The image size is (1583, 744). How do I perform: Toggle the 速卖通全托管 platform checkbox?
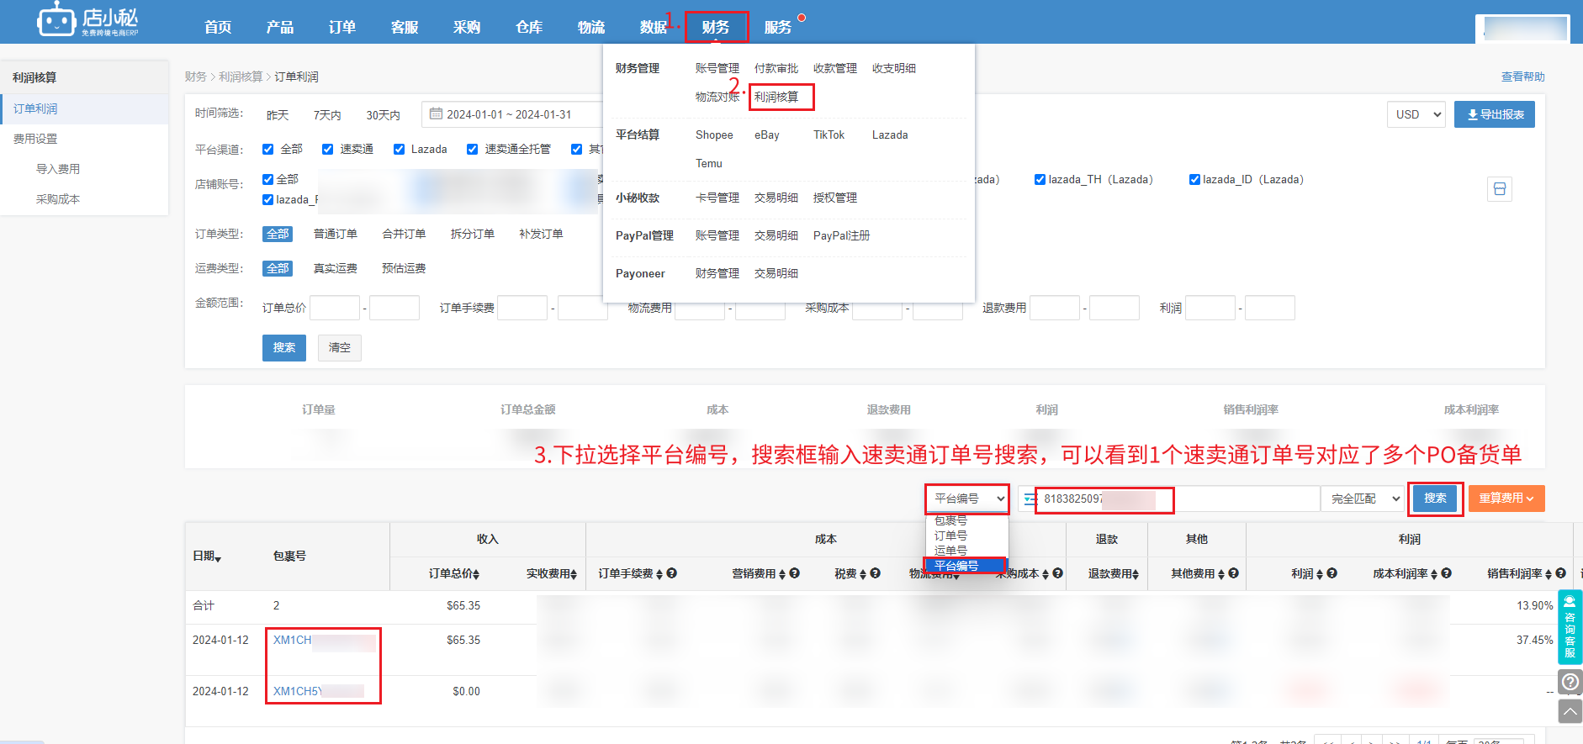coord(473,149)
